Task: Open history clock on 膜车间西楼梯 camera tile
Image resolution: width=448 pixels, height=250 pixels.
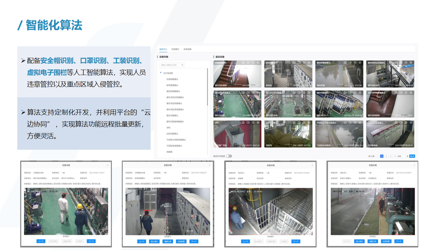Action: tap(406, 92)
